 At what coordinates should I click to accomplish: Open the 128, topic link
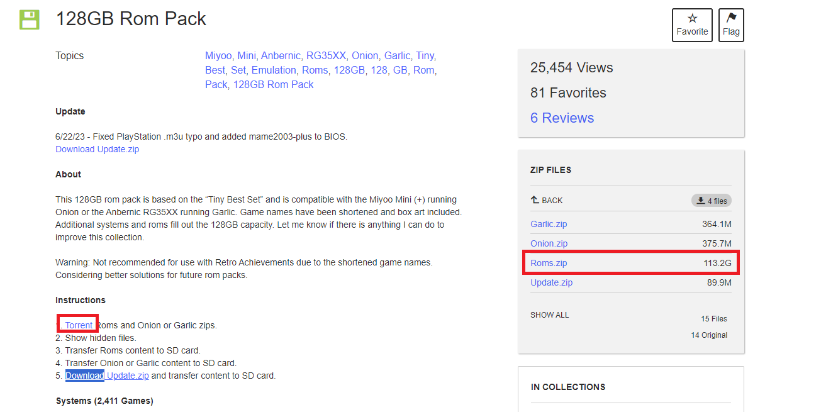click(380, 70)
